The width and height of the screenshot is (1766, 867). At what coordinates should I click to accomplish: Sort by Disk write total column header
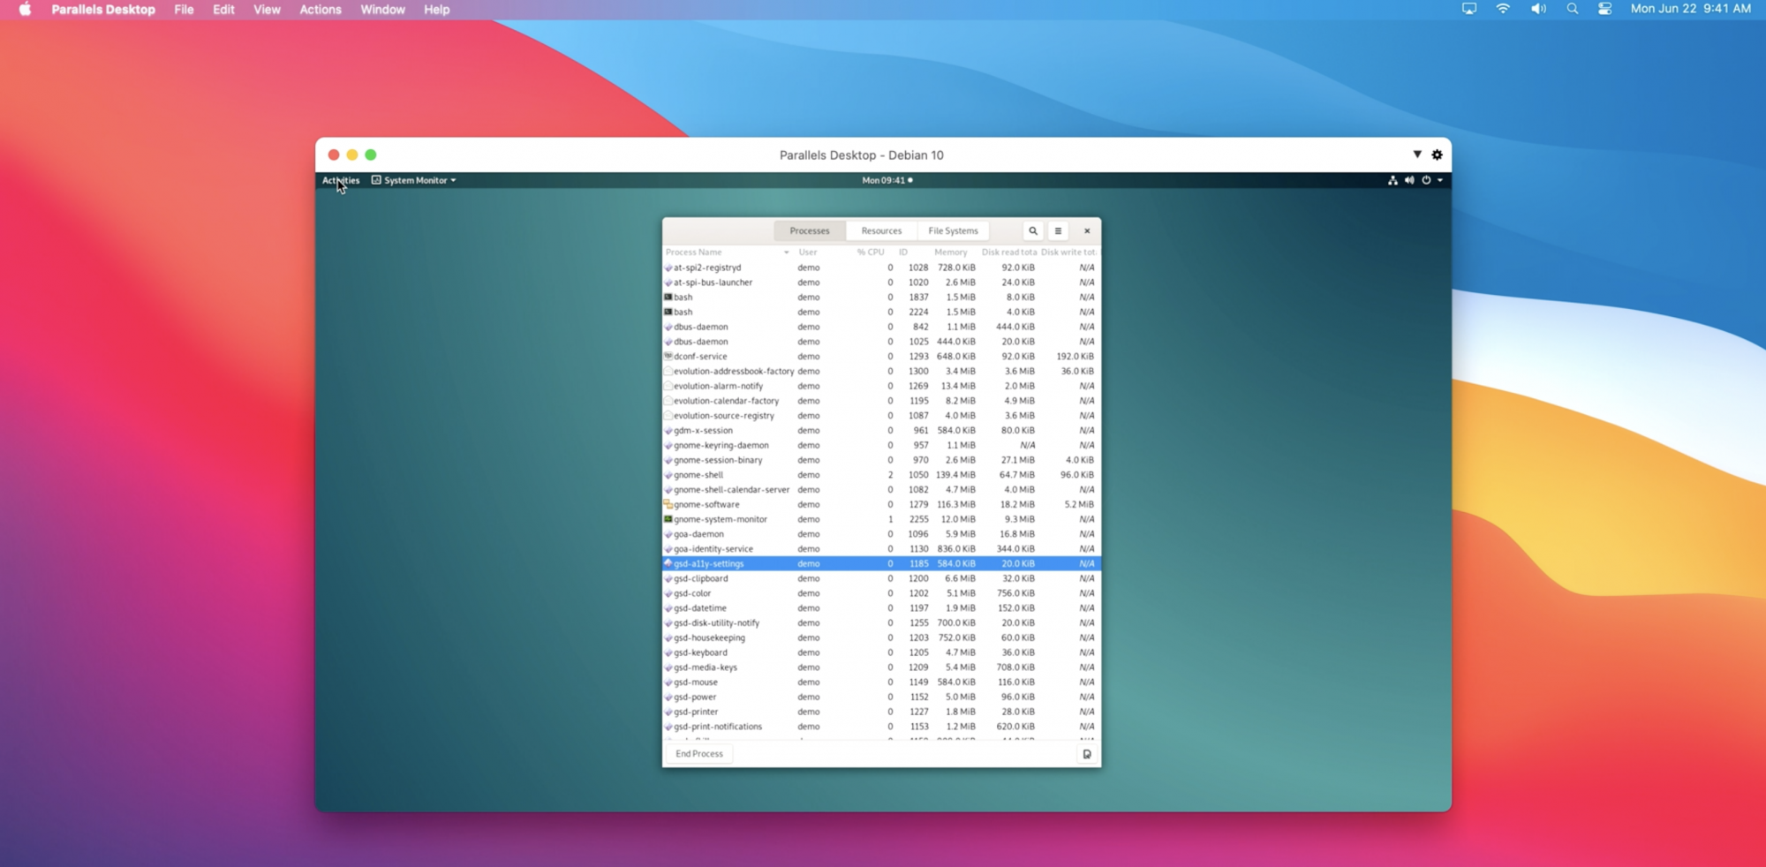(1068, 252)
